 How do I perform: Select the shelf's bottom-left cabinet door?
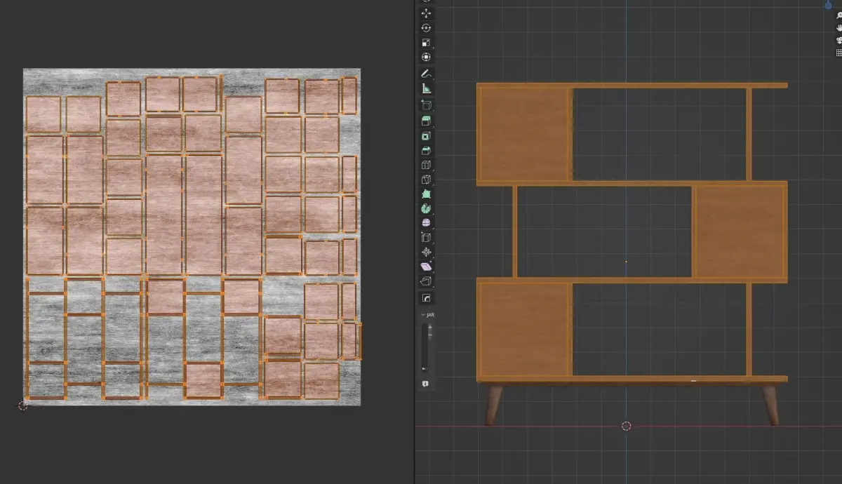coord(523,328)
